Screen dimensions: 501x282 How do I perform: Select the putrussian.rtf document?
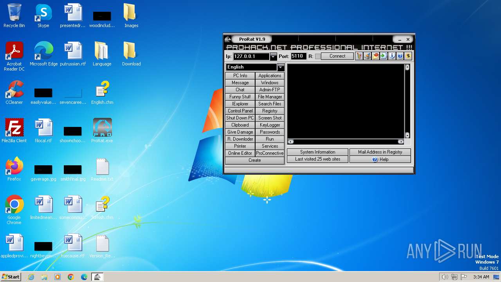[x=73, y=54]
